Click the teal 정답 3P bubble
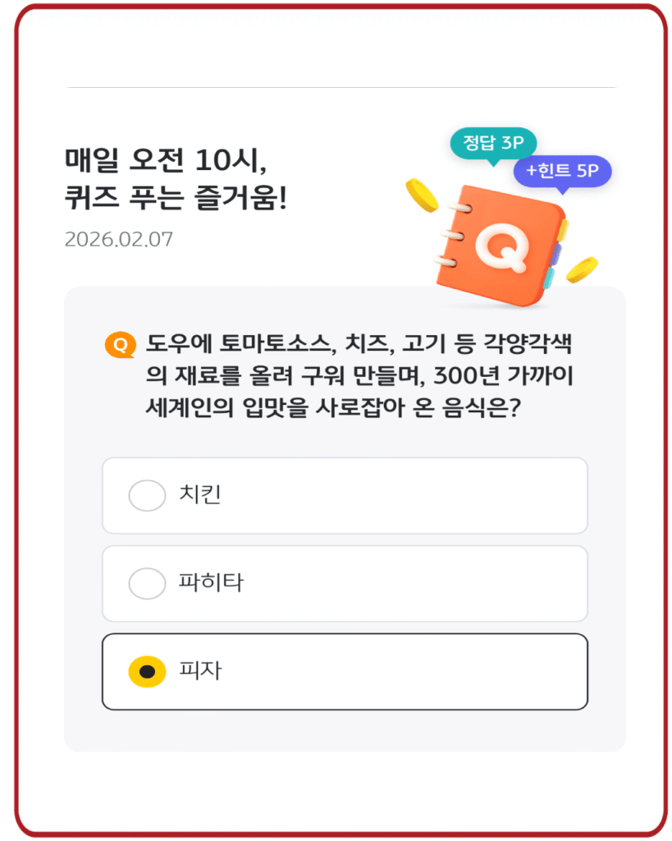 [492, 143]
